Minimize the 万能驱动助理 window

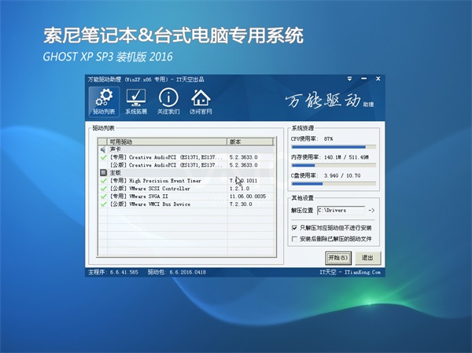pyautogui.click(x=363, y=79)
